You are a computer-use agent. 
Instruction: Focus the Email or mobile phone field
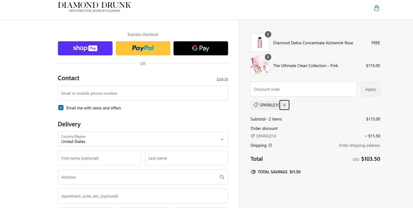coord(143,93)
